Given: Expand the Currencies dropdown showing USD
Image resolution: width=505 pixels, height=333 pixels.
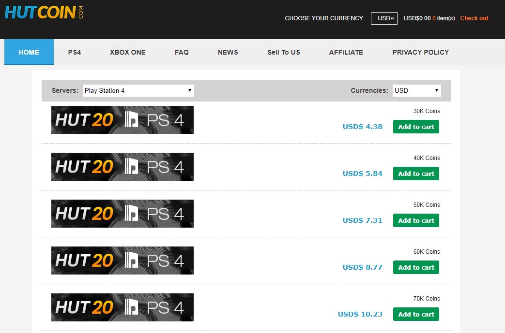Looking at the screenshot, I should 417,90.
